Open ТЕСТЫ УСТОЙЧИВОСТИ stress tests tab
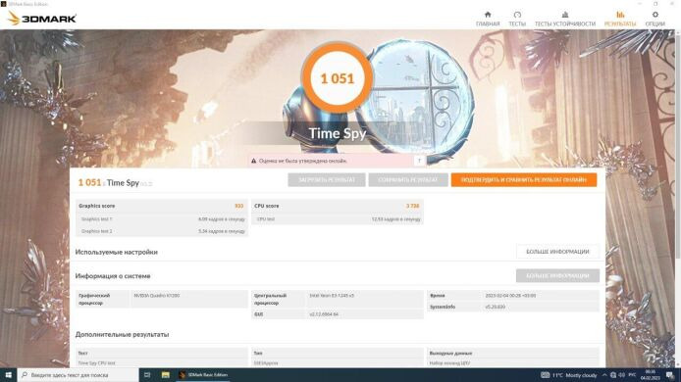 [564, 19]
